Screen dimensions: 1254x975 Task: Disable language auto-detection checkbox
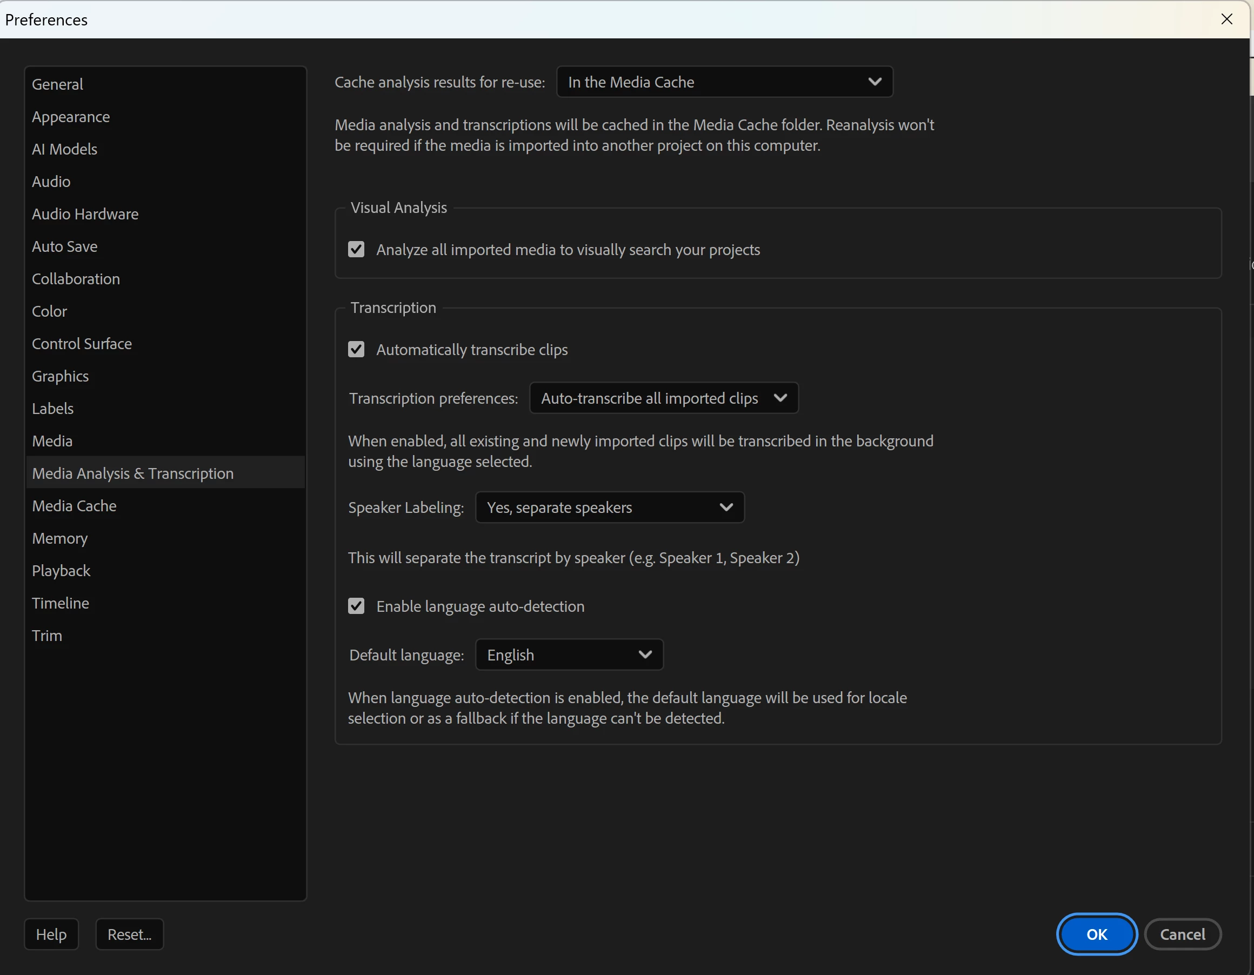pos(356,606)
